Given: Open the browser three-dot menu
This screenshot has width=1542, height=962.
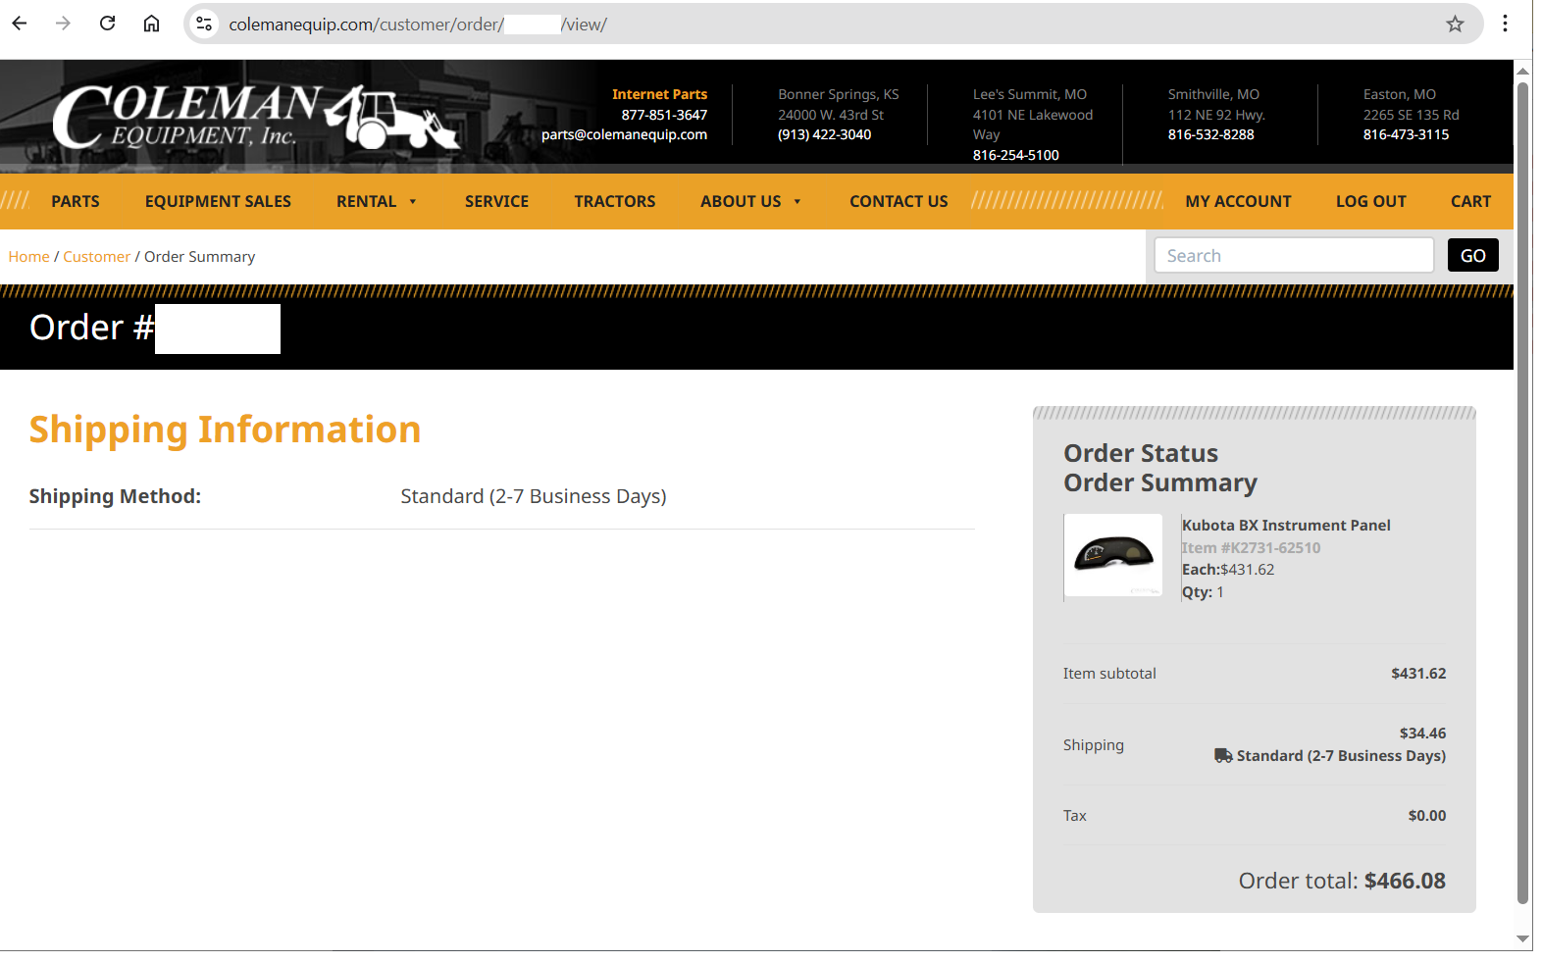Looking at the screenshot, I should [x=1505, y=24].
